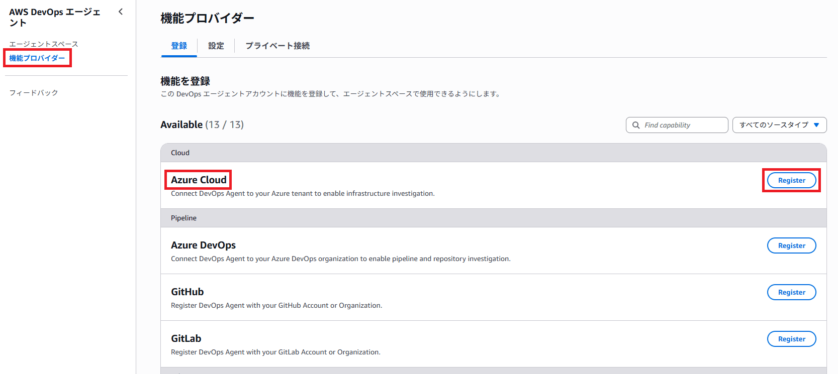The image size is (838, 374).
Task: Click the Azure tenant infrastructure investigation description
Action: pyautogui.click(x=303, y=193)
